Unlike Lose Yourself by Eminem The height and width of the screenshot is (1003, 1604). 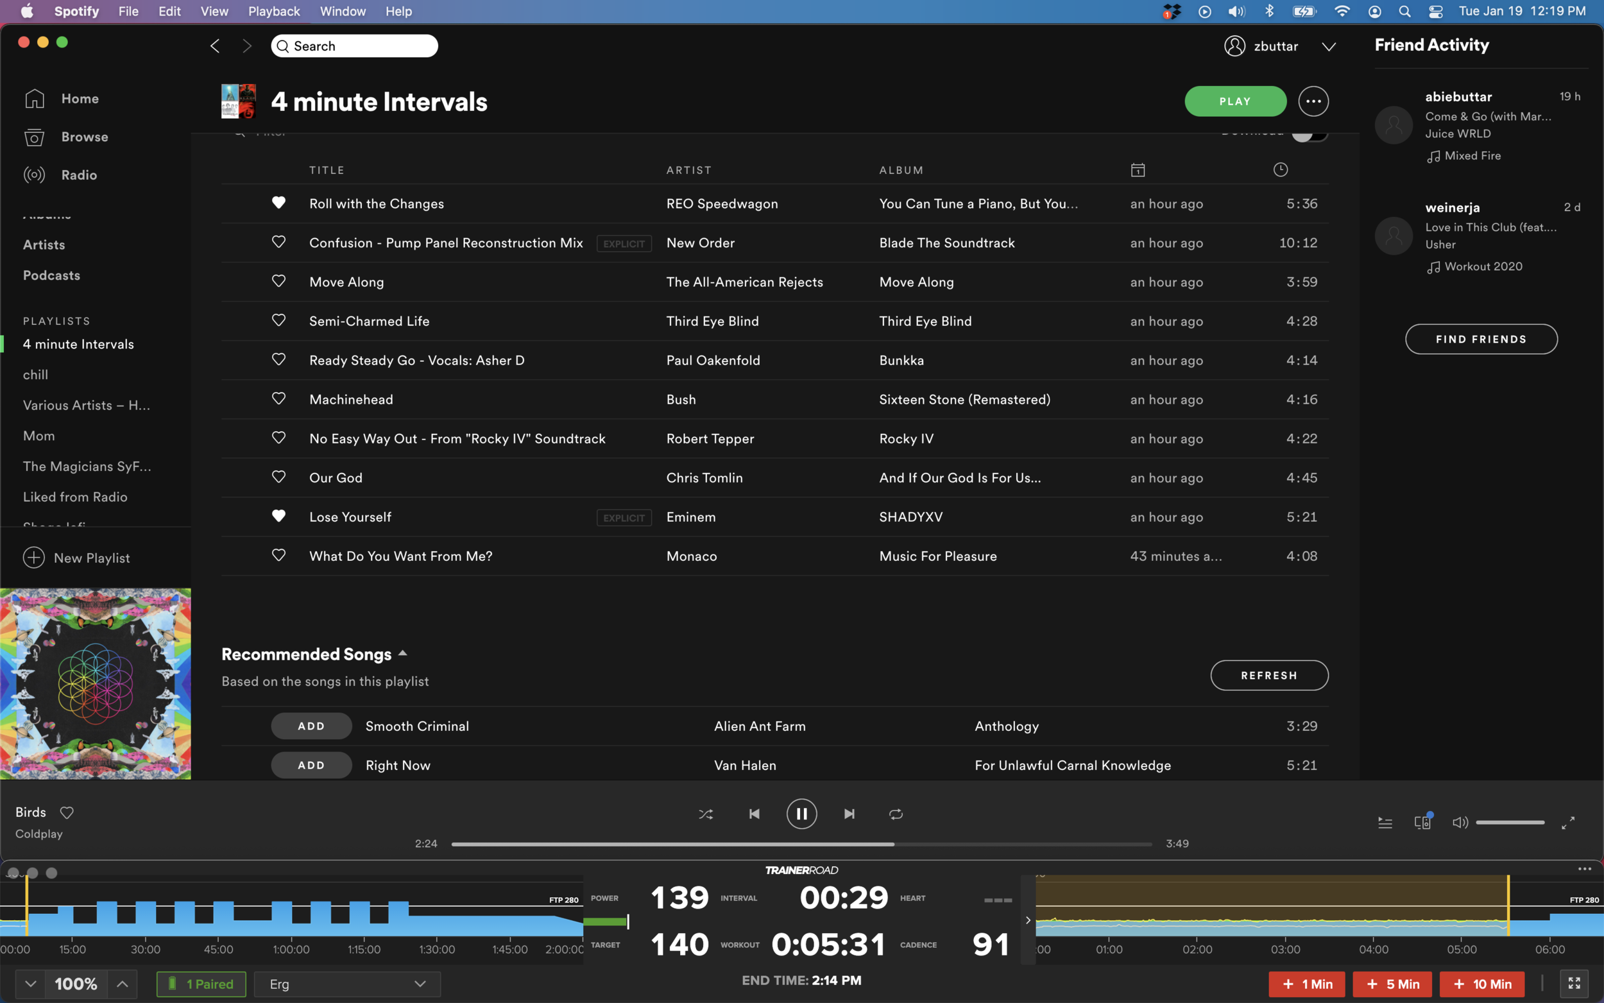click(278, 515)
